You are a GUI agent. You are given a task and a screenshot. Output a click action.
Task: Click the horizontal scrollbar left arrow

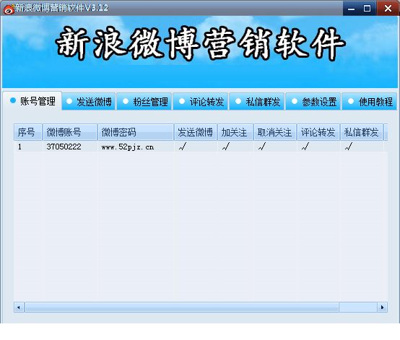[19, 308]
